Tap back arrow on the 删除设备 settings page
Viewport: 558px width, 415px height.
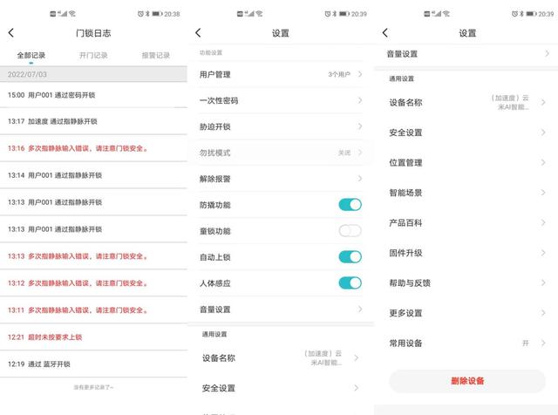click(386, 33)
